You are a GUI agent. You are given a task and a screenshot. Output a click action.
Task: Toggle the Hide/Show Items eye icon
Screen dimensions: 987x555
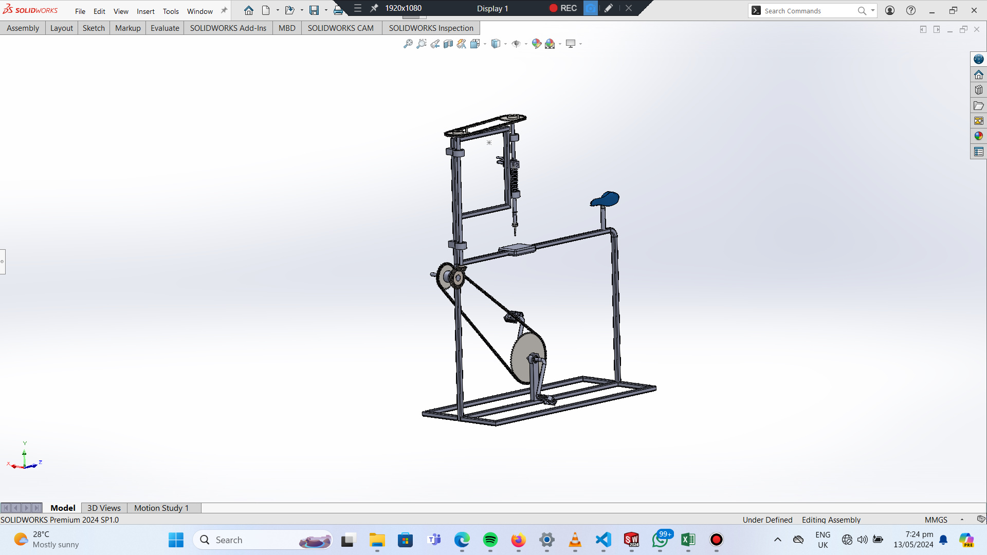[516, 44]
